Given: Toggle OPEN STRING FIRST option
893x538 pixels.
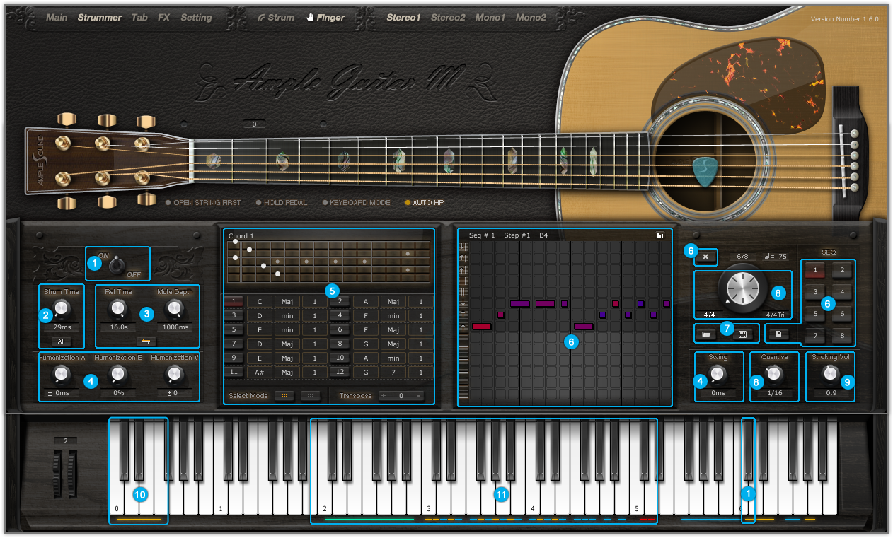Looking at the screenshot, I should click(x=203, y=202).
